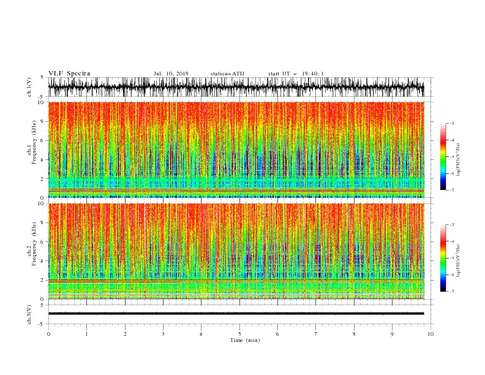Click the 'ch.3(V)' waveform axis label

(x=29, y=314)
